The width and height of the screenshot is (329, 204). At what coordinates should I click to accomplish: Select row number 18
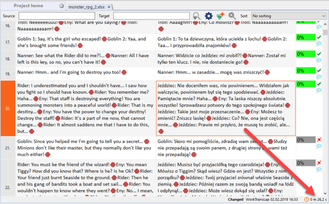(x=8, y=59)
